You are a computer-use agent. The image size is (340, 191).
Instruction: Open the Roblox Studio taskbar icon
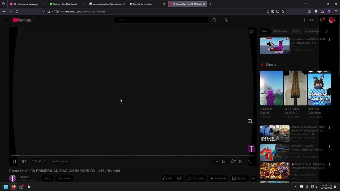point(29,187)
